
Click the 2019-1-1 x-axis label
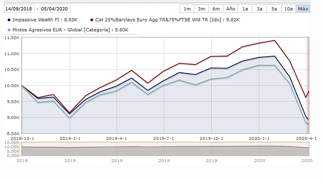[70, 138]
